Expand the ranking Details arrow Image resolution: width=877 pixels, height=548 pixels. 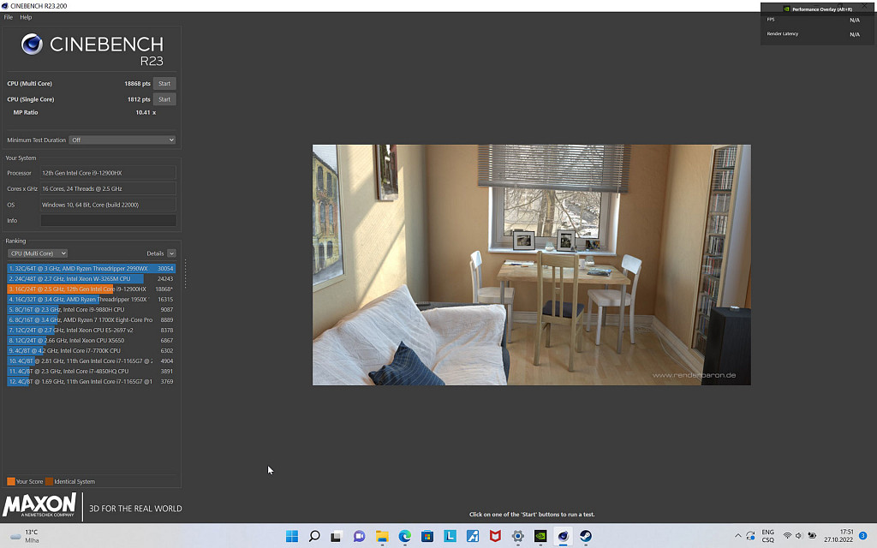click(171, 253)
